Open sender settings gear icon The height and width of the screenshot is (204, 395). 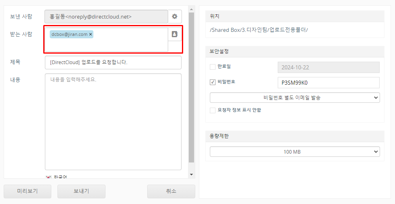pyautogui.click(x=175, y=17)
